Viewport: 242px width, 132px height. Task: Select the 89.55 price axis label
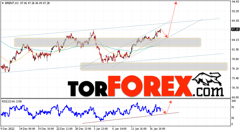coord(235,21)
